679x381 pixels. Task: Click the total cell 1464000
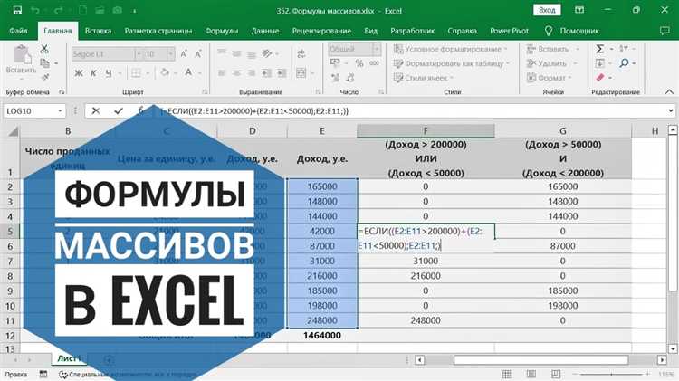click(x=322, y=336)
